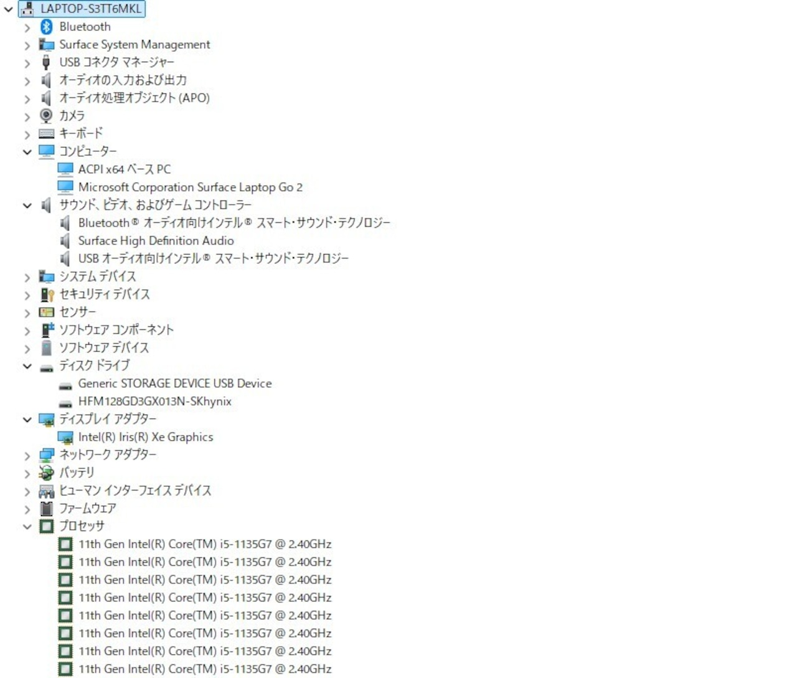
Task: Click the カメラ webcam icon
Action: (x=46, y=116)
